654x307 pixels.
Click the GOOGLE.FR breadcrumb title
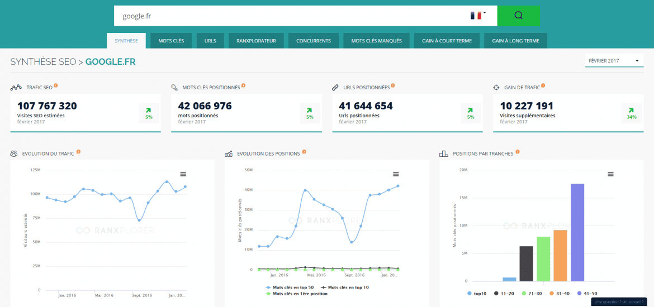pyautogui.click(x=110, y=62)
